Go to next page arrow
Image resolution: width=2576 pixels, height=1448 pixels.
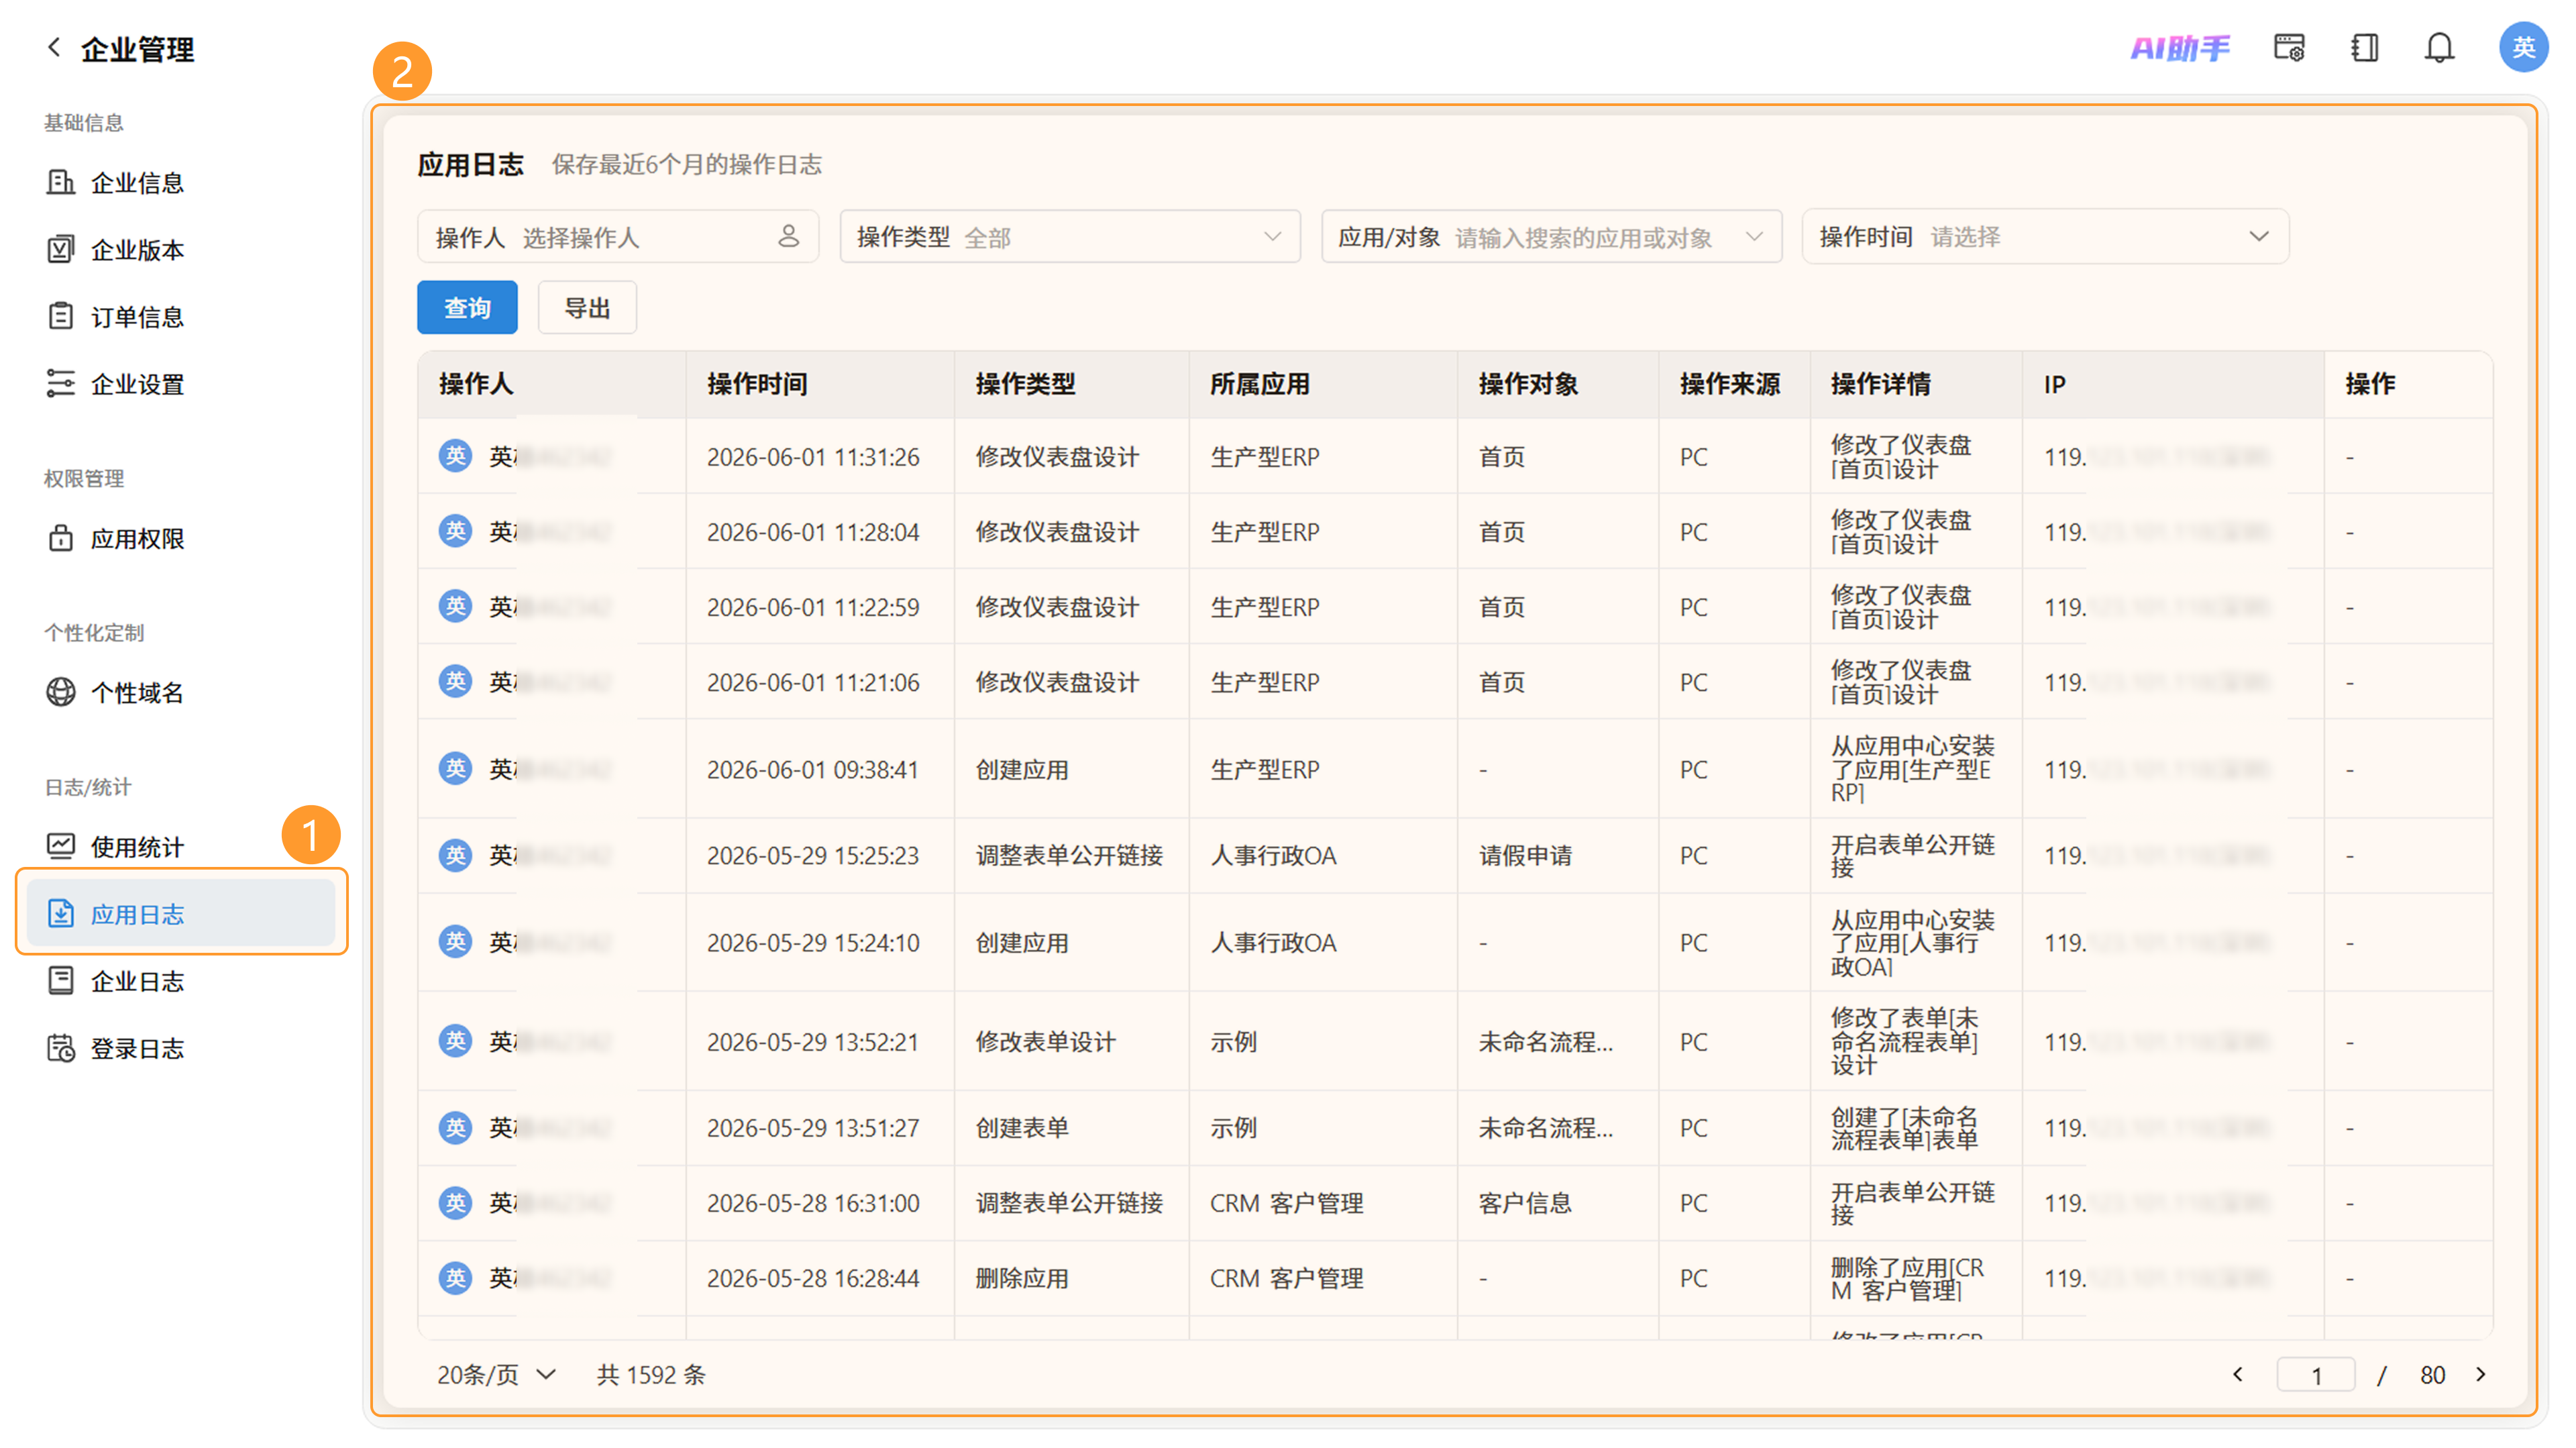coord(2481,1375)
